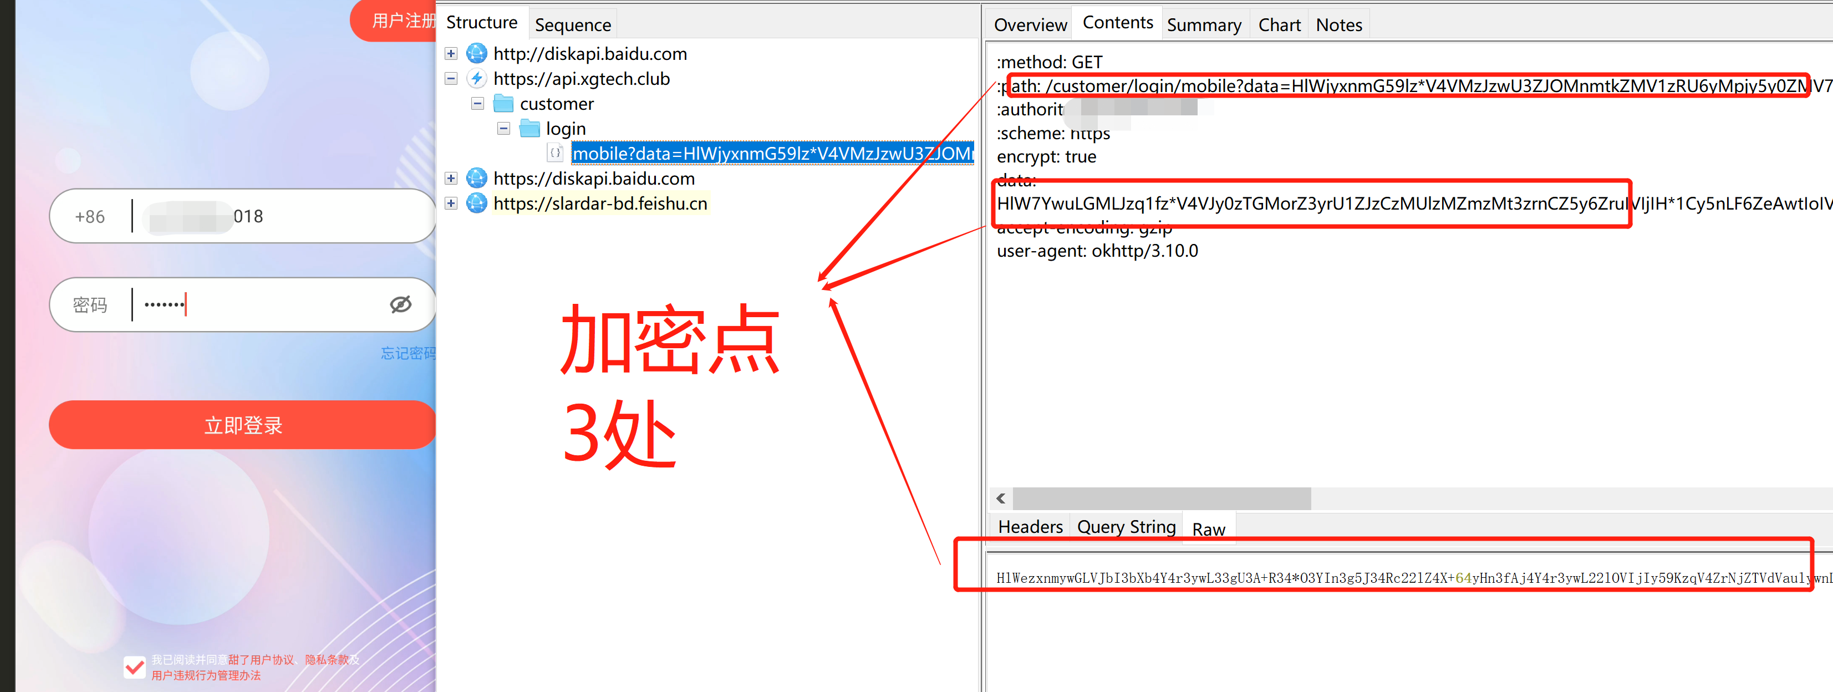The height and width of the screenshot is (692, 1833).
Task: Collapse the login folder node
Action: pyautogui.click(x=504, y=129)
